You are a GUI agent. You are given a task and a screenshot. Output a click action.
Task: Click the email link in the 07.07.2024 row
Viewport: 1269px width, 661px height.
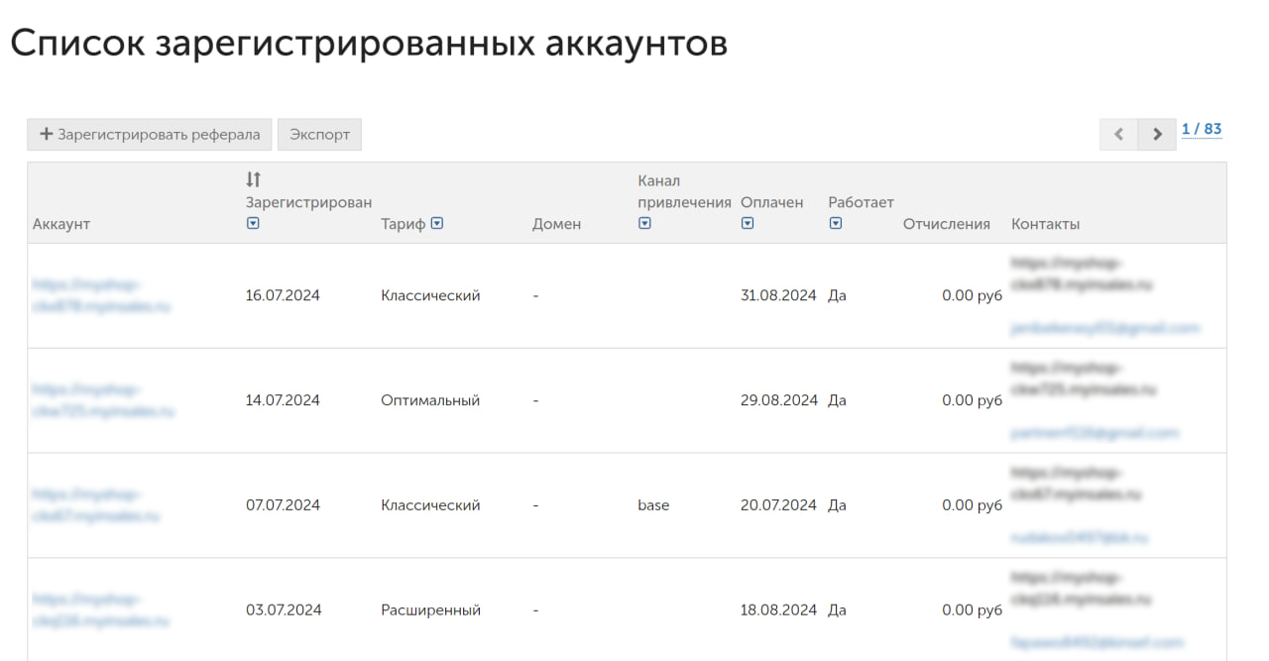(x=1080, y=538)
